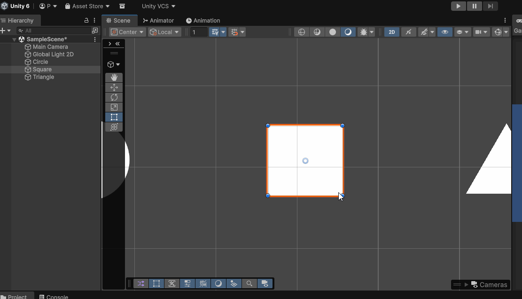
Task: Open grid snapping options dropdown arrow
Action: [223, 32]
